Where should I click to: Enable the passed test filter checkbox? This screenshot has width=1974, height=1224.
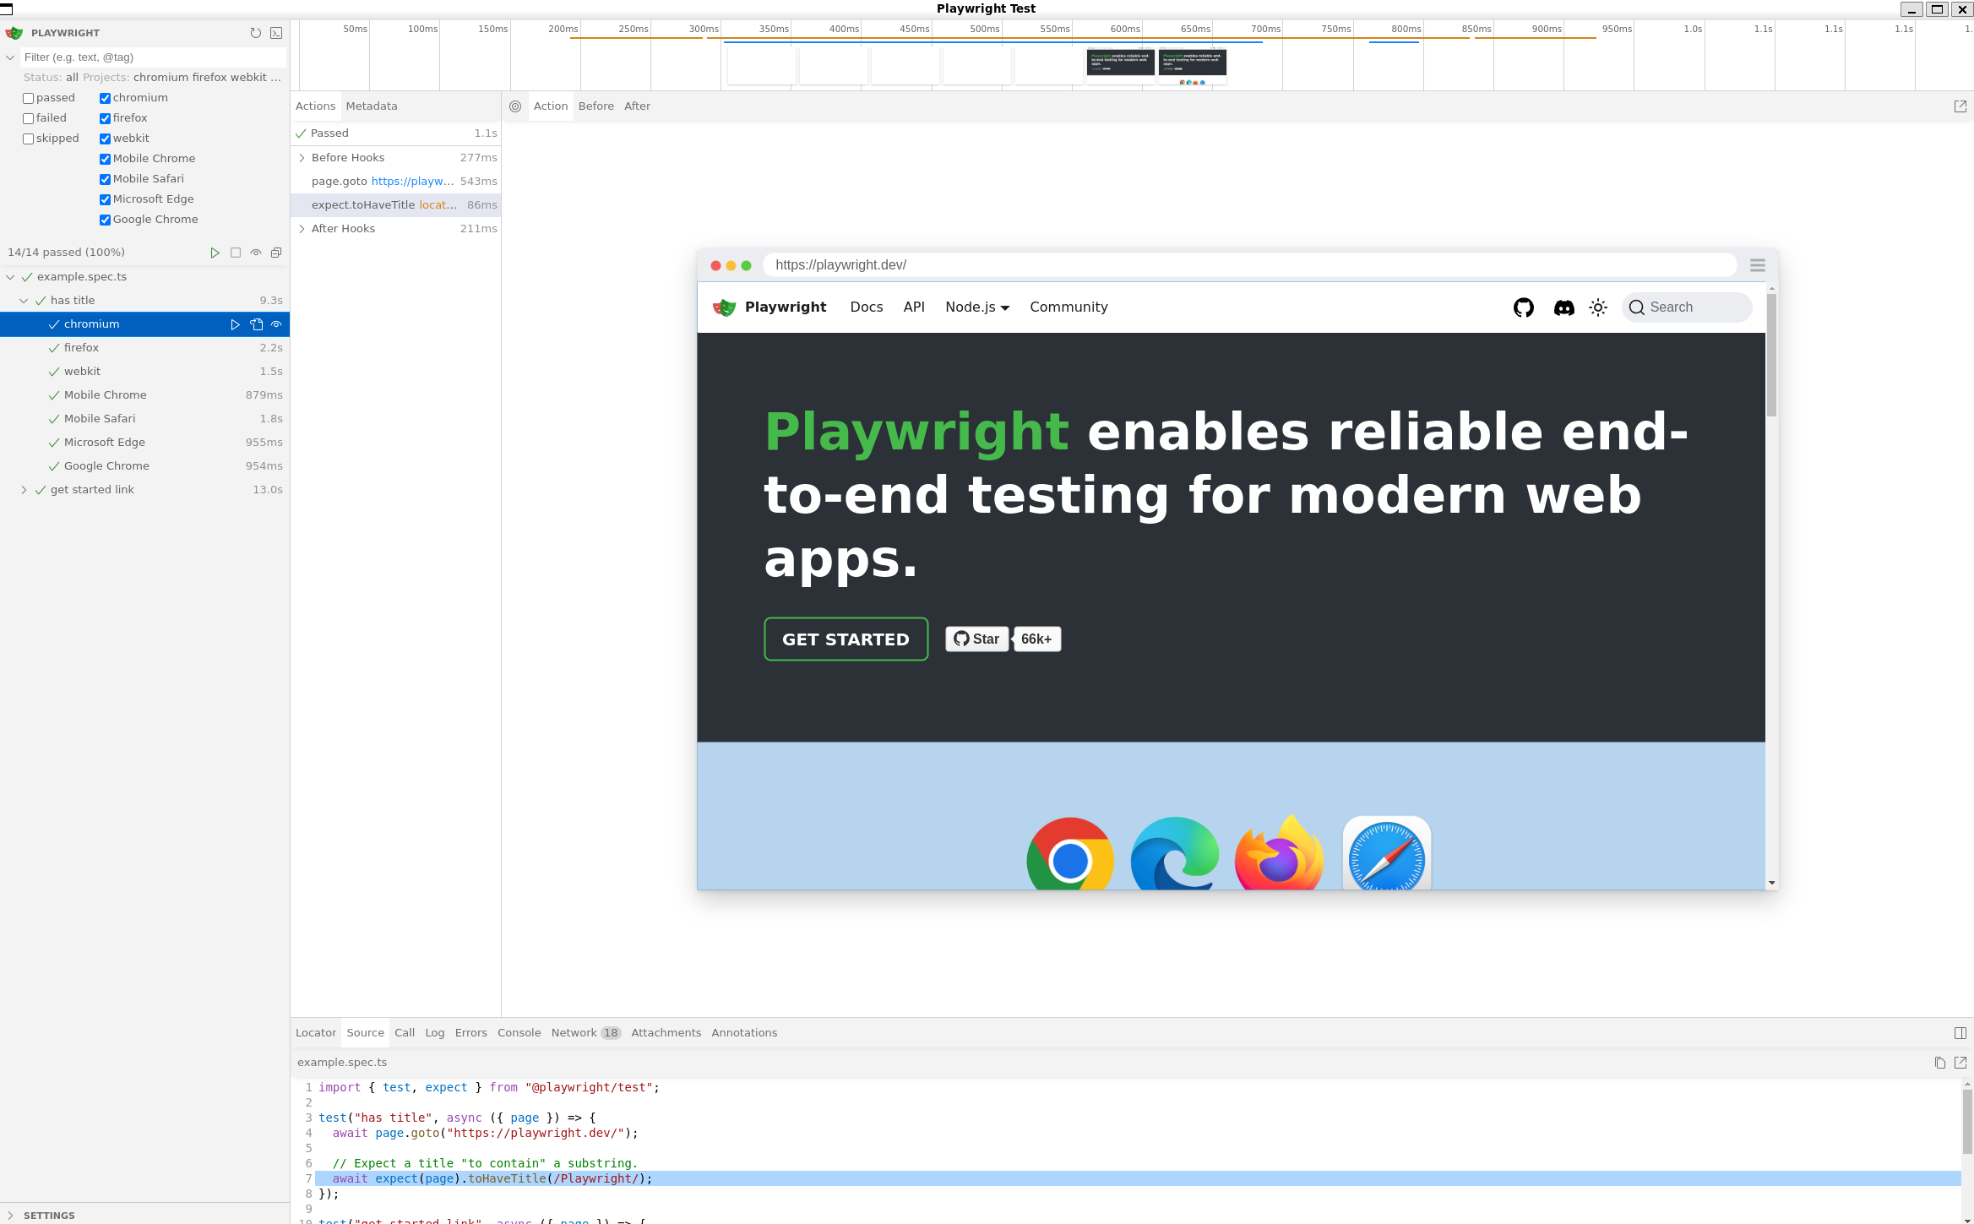(28, 97)
